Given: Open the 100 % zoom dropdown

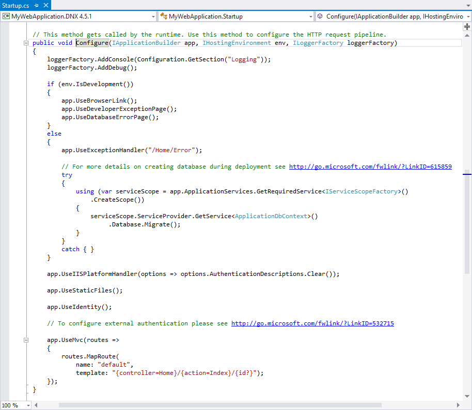Looking at the screenshot, I should pyautogui.click(x=28, y=405).
